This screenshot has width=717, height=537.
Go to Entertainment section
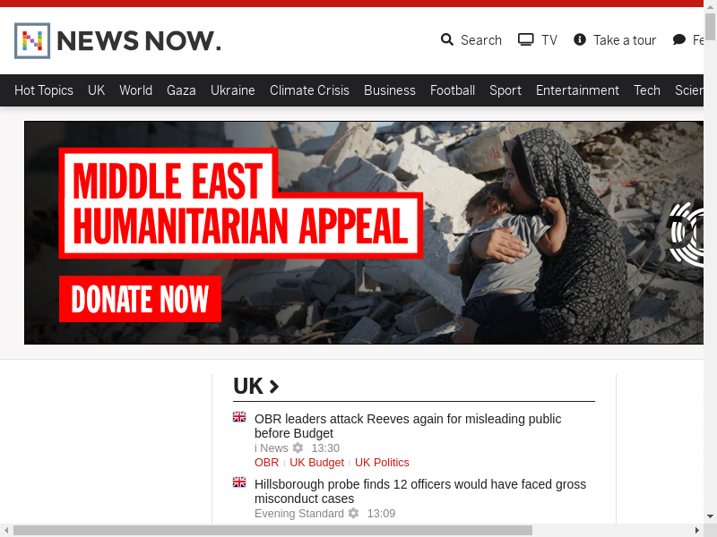577,90
